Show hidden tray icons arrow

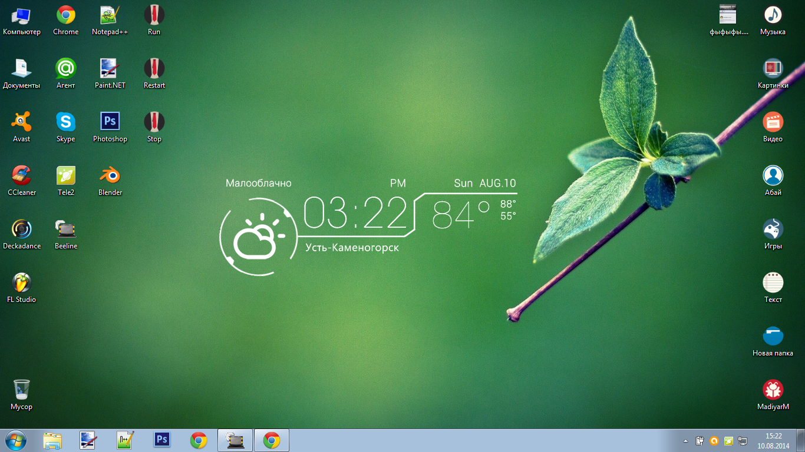click(685, 440)
